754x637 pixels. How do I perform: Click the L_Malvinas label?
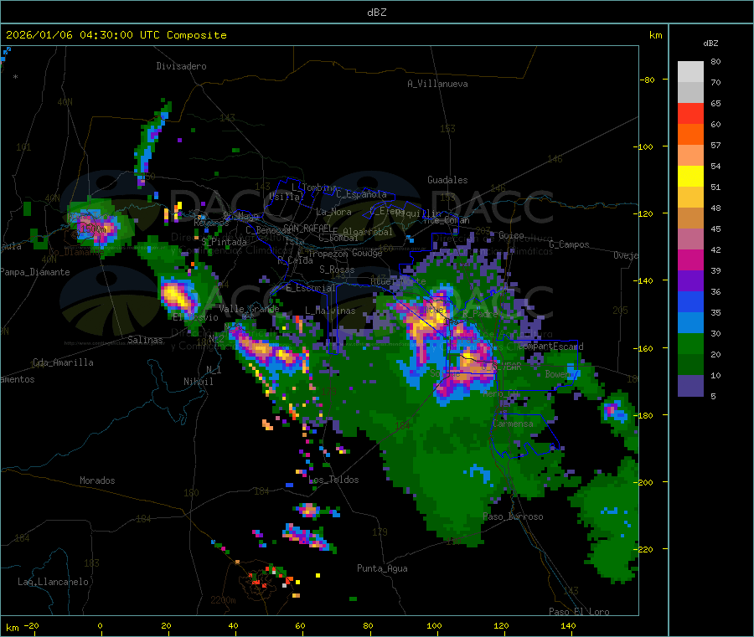pyautogui.click(x=330, y=311)
